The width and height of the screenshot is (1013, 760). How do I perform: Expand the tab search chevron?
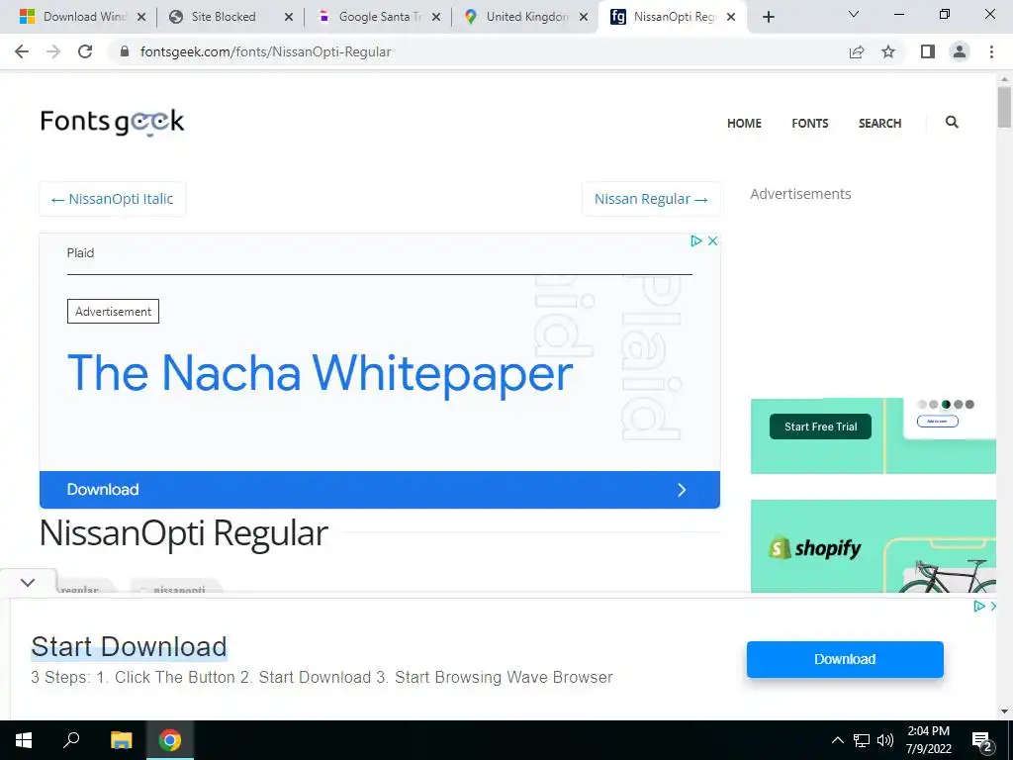pyautogui.click(x=854, y=14)
